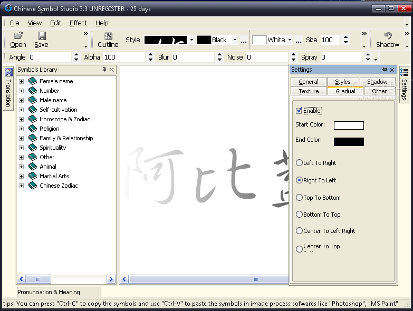This screenshot has width=413, height=311.
Task: Close the Settings panel
Action: click(x=392, y=70)
